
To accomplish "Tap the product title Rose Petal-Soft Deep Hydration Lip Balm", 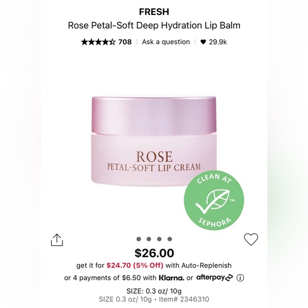I will pos(154,25).
